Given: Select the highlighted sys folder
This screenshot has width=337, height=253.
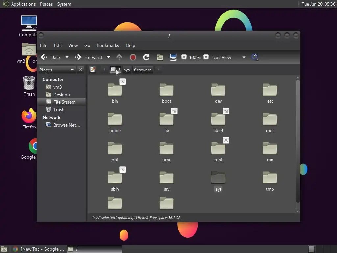Looking at the screenshot, I should [218, 178].
